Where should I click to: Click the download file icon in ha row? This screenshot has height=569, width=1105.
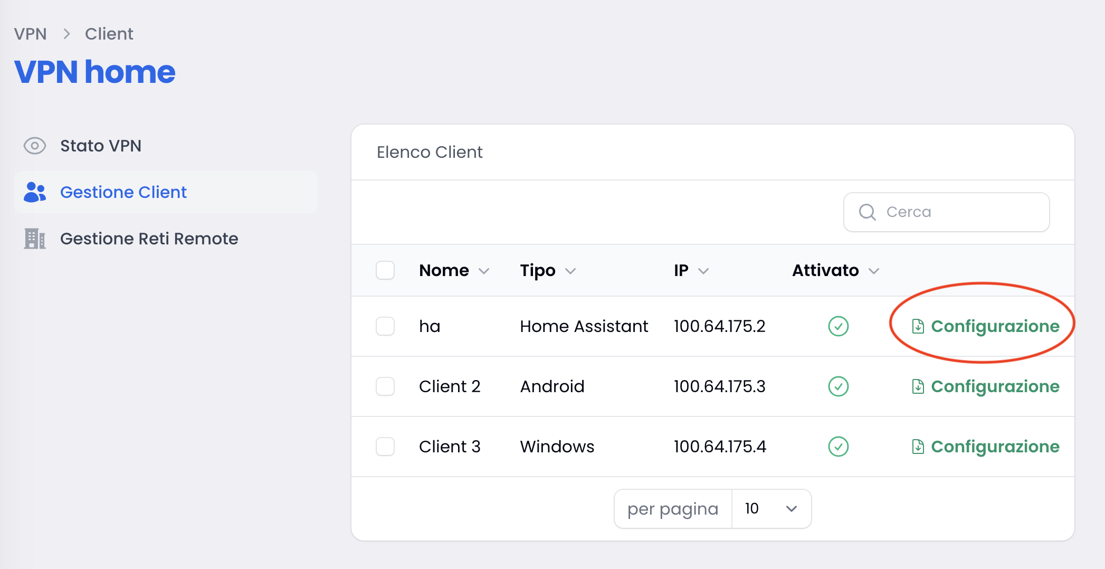pyautogui.click(x=918, y=326)
